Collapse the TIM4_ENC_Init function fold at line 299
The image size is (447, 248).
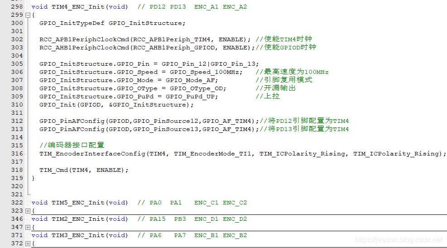click(28, 15)
